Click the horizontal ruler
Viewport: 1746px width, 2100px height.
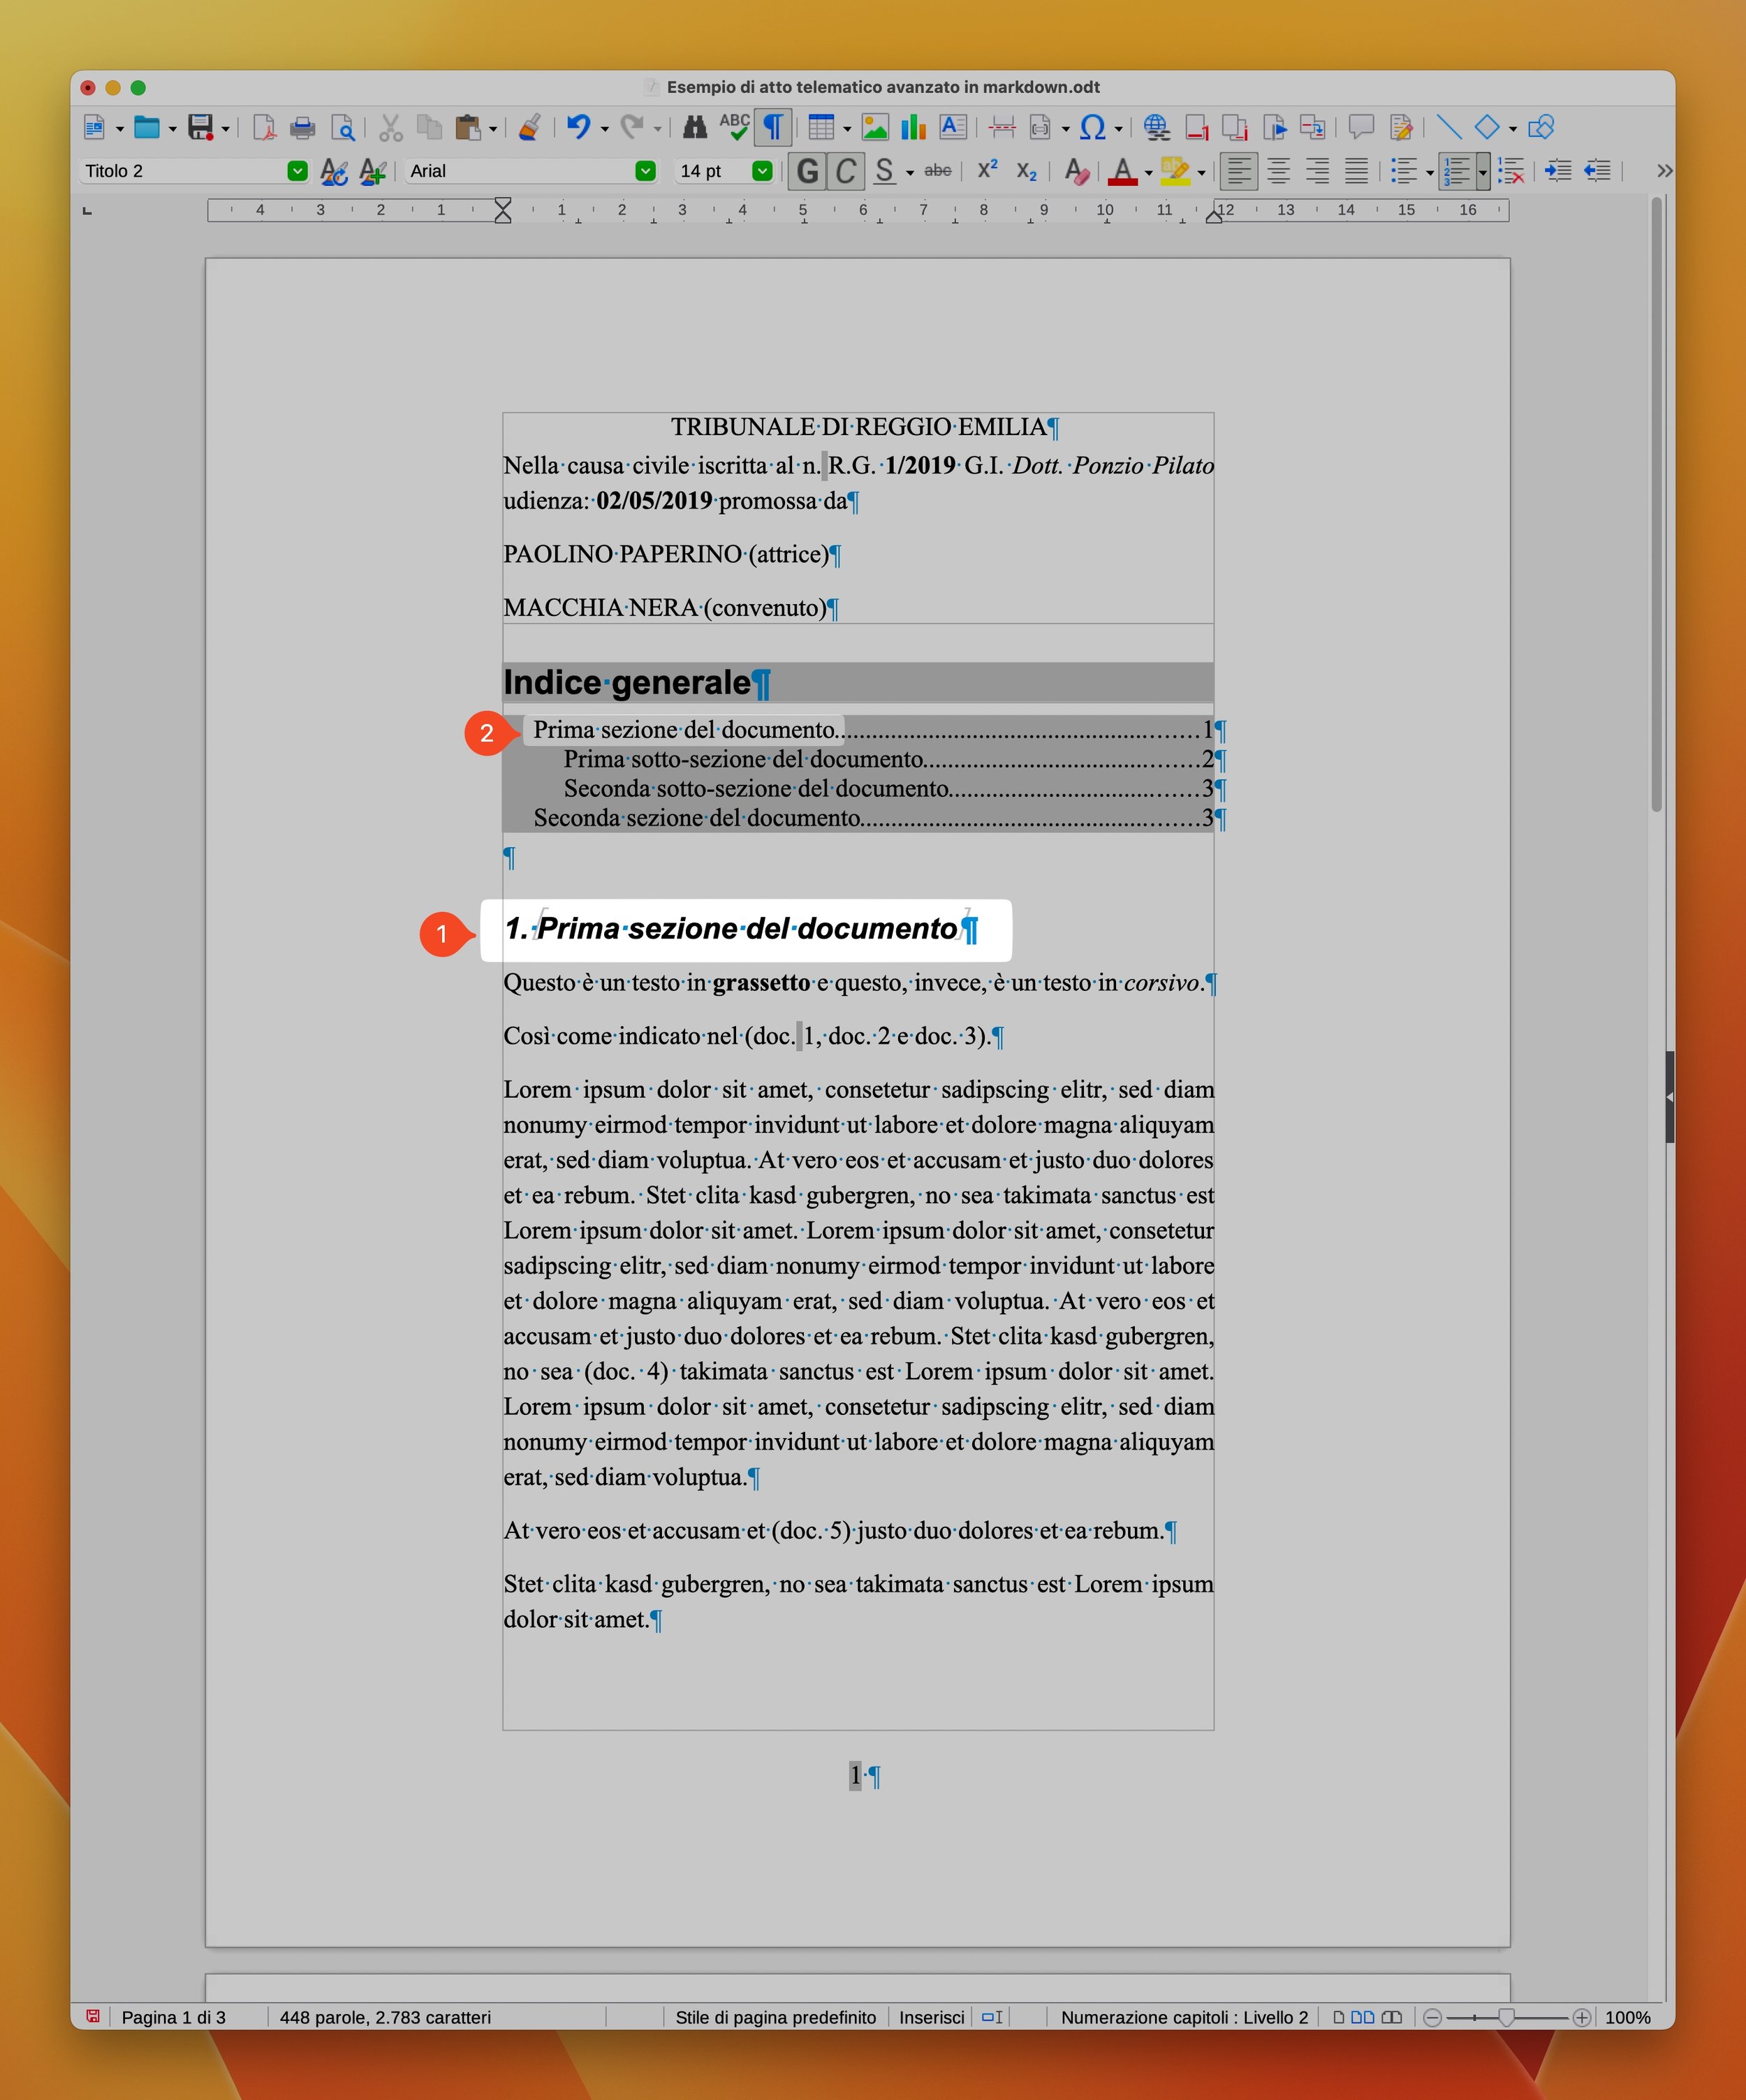coord(858,210)
